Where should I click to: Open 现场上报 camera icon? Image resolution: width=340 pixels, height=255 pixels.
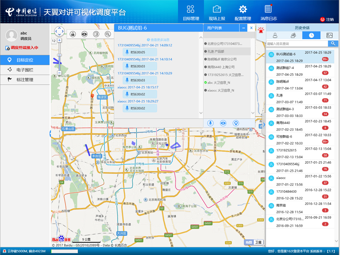(217, 9)
